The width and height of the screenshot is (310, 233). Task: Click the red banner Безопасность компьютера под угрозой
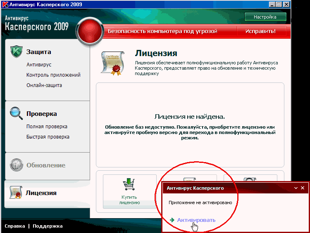point(162,31)
